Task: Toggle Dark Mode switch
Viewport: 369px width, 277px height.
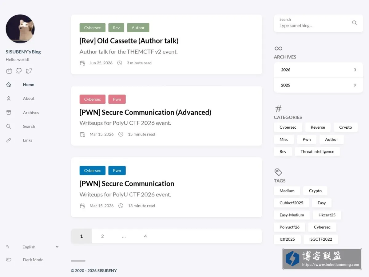Action: pos(9,260)
